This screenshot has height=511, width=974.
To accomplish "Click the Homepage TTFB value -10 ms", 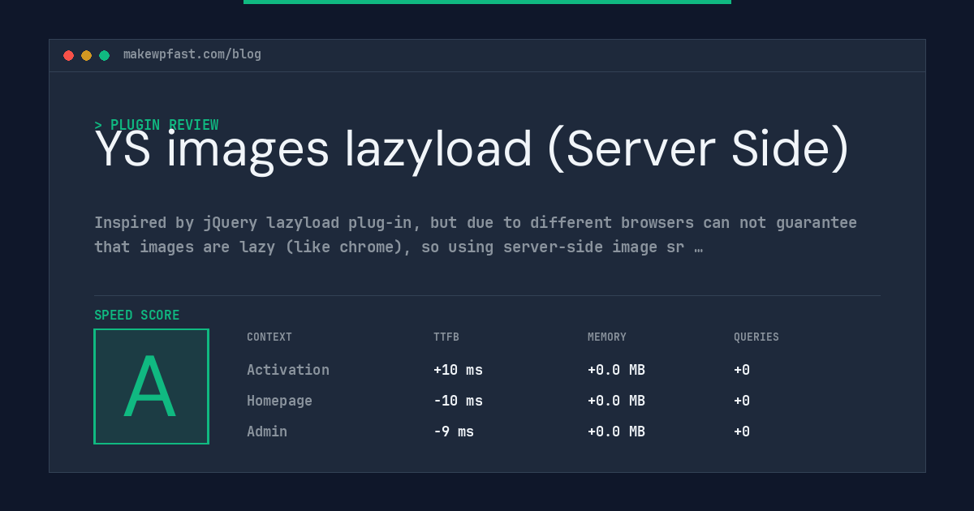I will 458,401.
